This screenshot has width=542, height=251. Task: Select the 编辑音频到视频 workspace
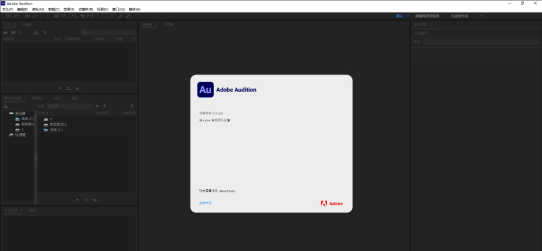[x=427, y=16]
